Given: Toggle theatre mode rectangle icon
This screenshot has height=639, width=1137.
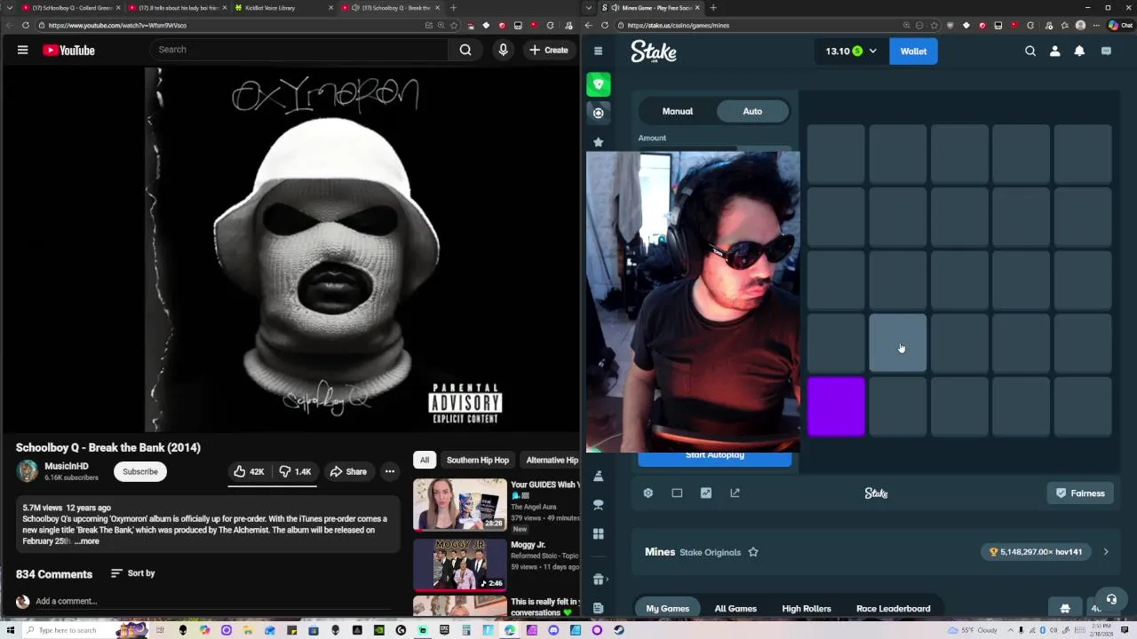Looking at the screenshot, I should [677, 493].
